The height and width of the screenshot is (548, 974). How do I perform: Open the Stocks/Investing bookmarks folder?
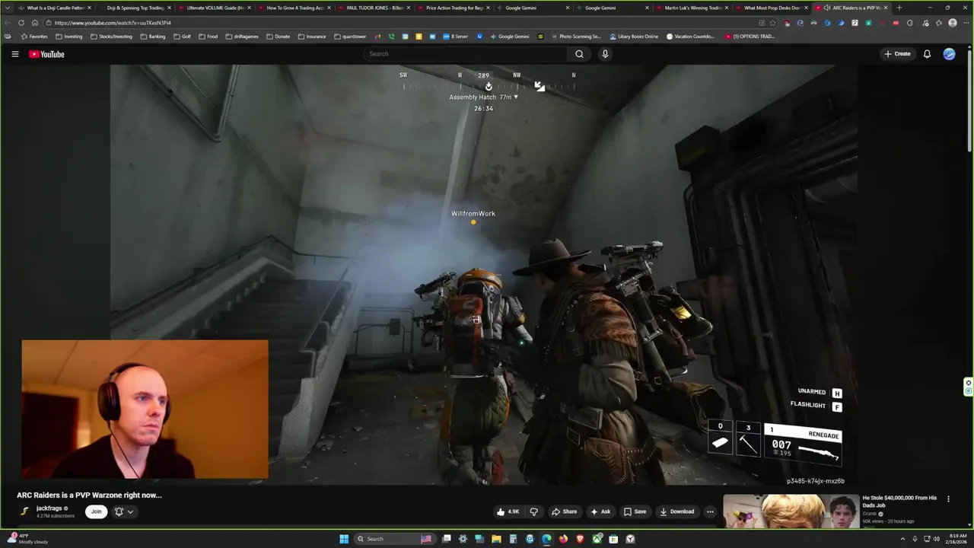pos(111,37)
